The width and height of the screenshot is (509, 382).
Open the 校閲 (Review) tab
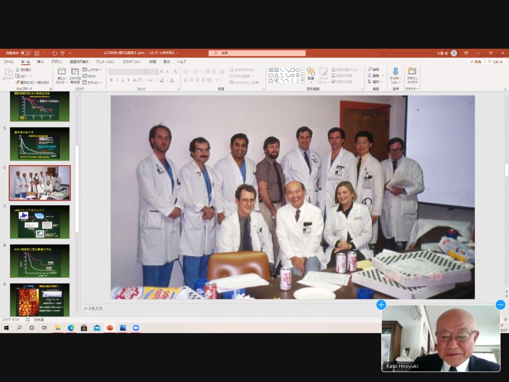point(153,62)
